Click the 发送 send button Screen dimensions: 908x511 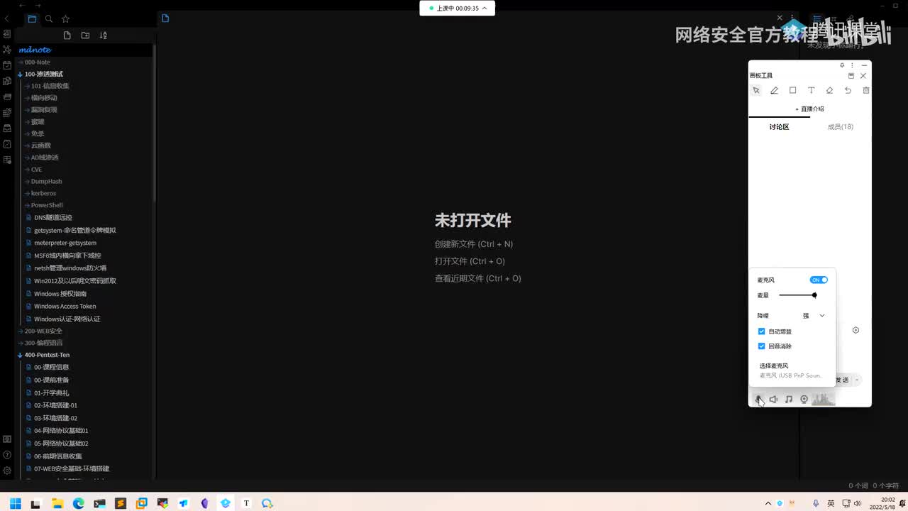842,380
